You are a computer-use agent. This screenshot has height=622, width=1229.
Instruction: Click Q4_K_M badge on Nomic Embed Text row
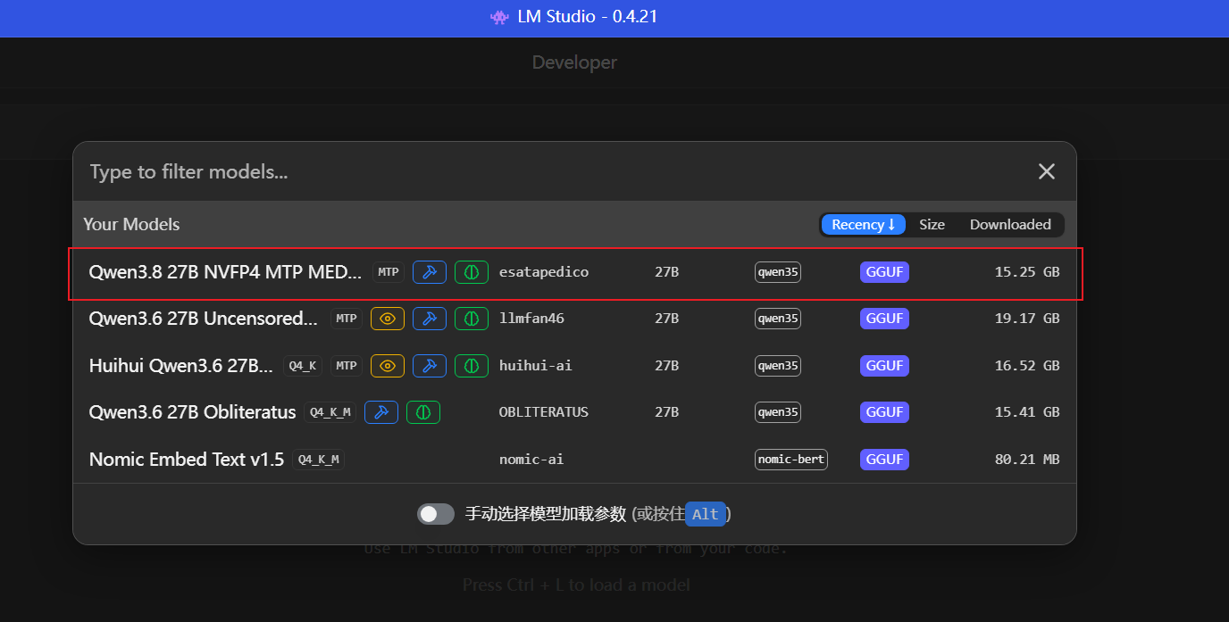tap(318, 460)
